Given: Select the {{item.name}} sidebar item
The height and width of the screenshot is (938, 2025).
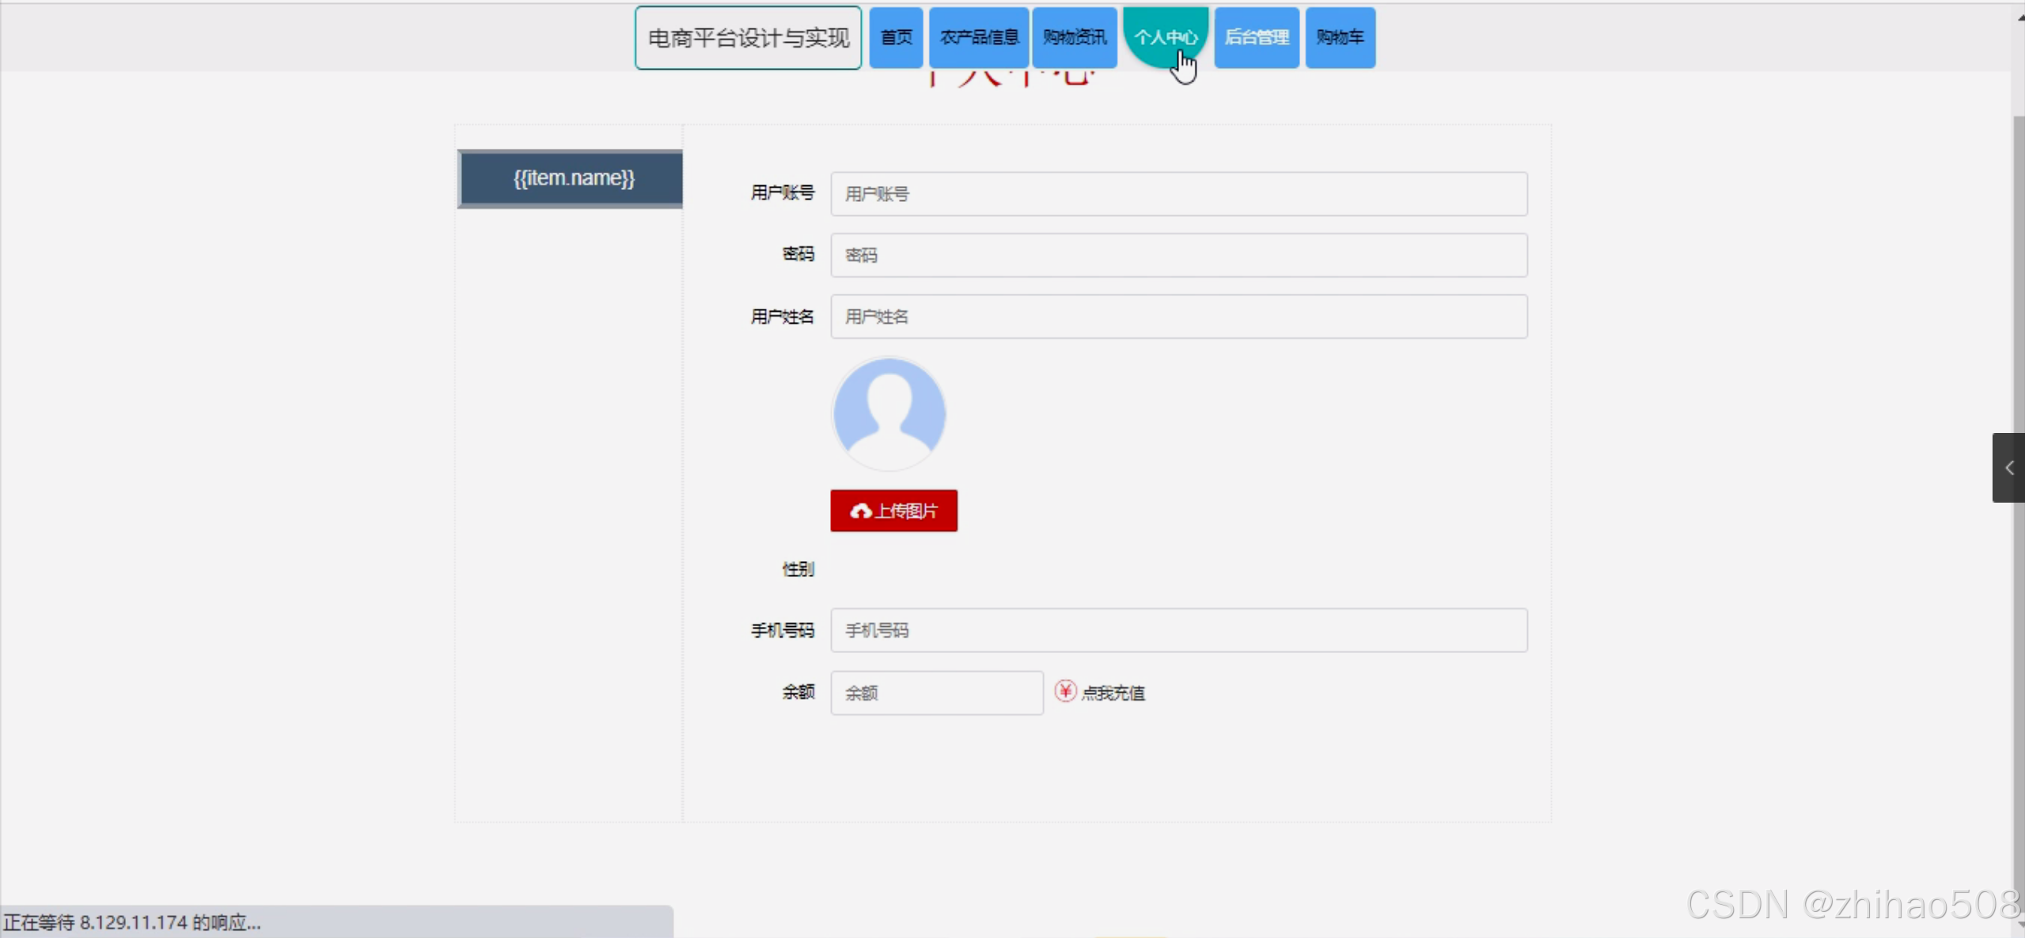Looking at the screenshot, I should click(x=571, y=179).
